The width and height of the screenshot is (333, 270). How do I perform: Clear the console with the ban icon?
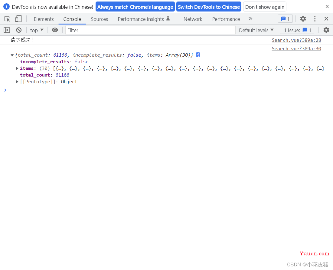[19, 30]
